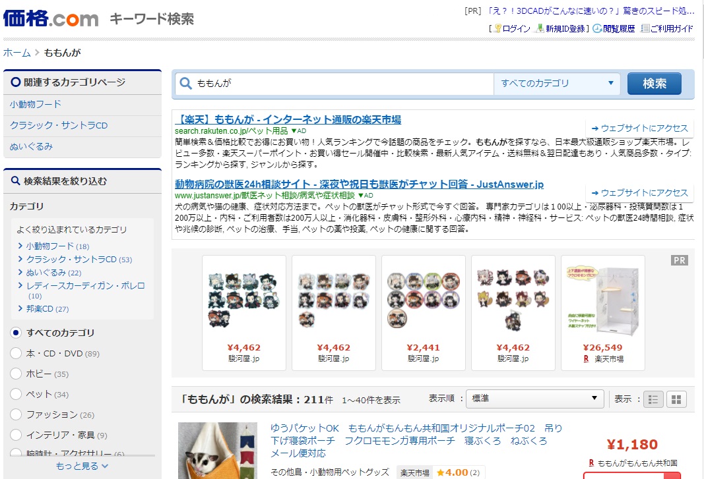The image size is (704, 479).
Task: Click the 検索 search button
Action: click(x=654, y=84)
